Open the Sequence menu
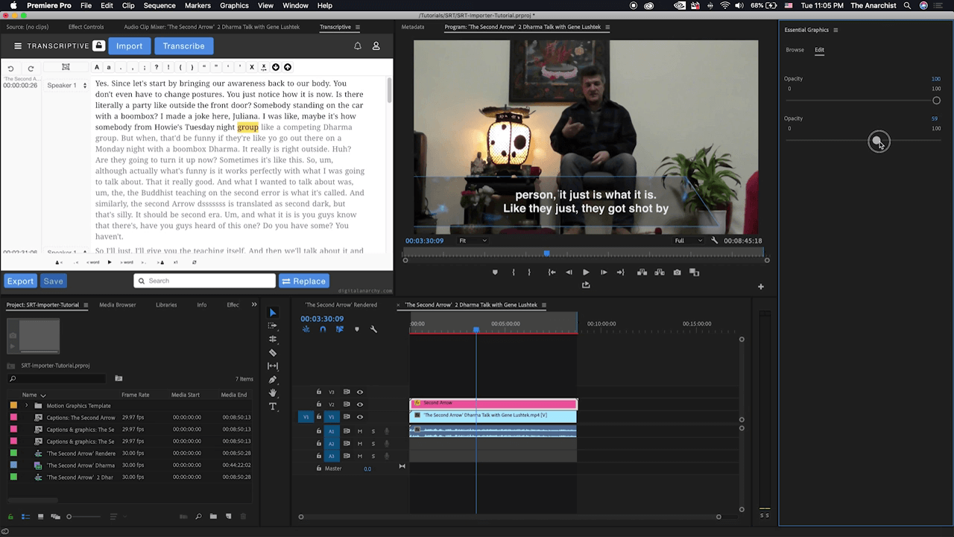Viewport: 954px width, 537px height. tap(159, 5)
